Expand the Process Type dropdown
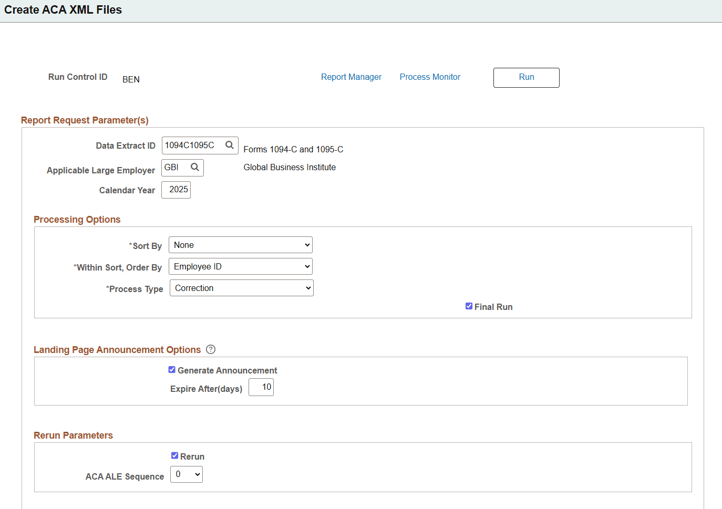Viewport: 722px width, 509px height. tap(242, 288)
